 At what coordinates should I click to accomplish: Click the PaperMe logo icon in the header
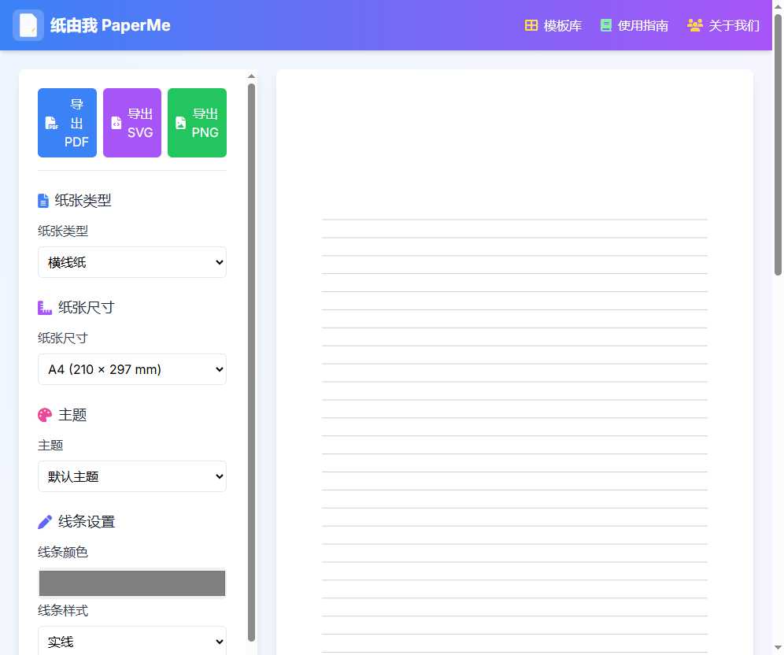click(28, 25)
